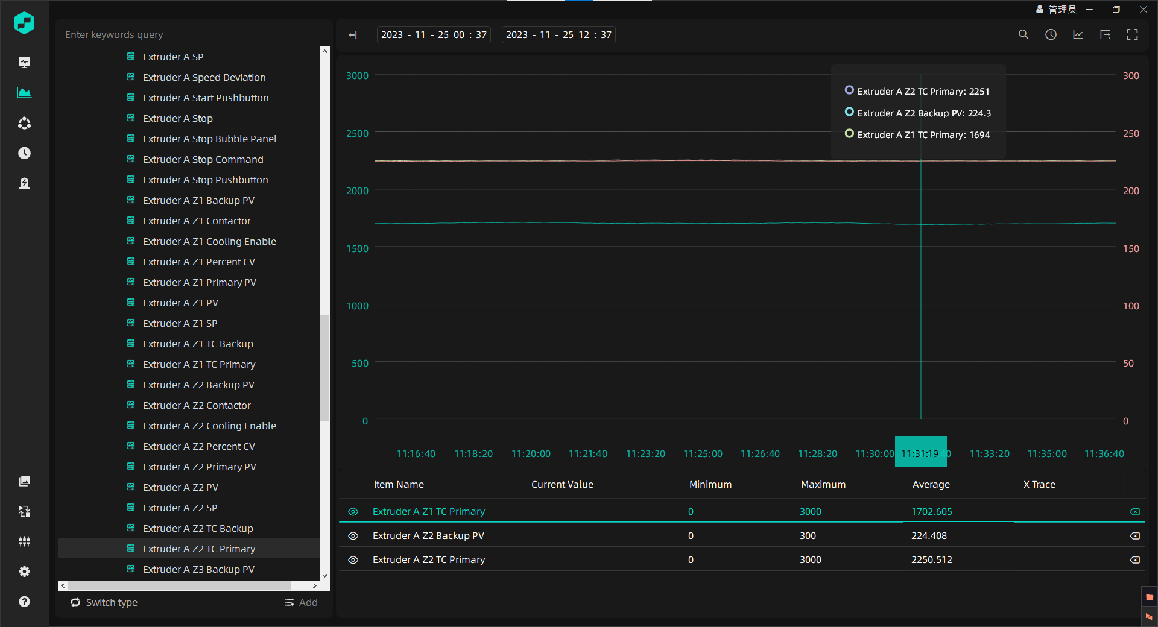Open the history clock in left sidebar
This screenshot has width=1158, height=627.
coord(24,153)
